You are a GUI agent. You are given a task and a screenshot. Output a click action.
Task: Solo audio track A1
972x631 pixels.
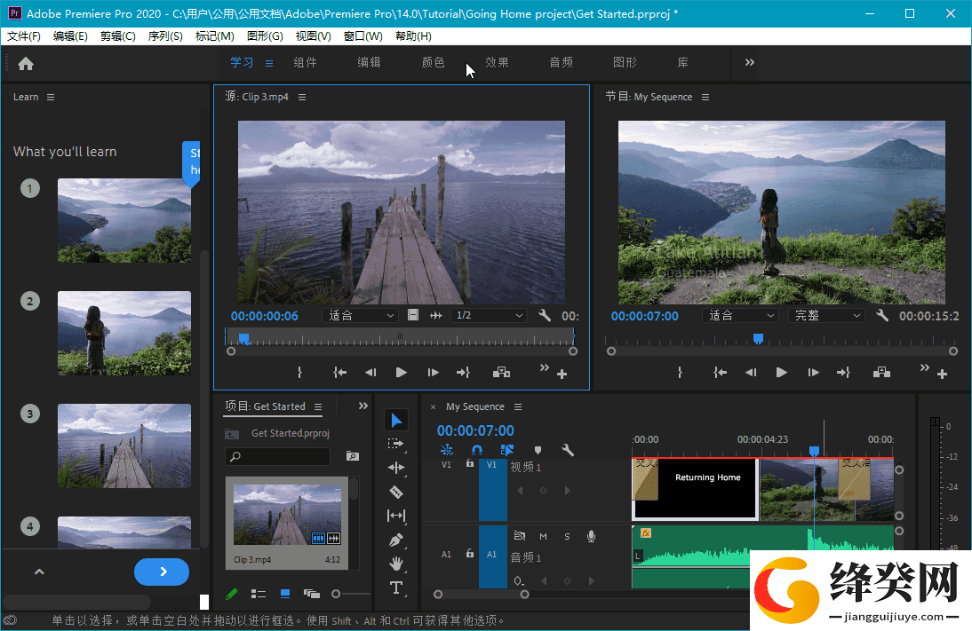(567, 536)
